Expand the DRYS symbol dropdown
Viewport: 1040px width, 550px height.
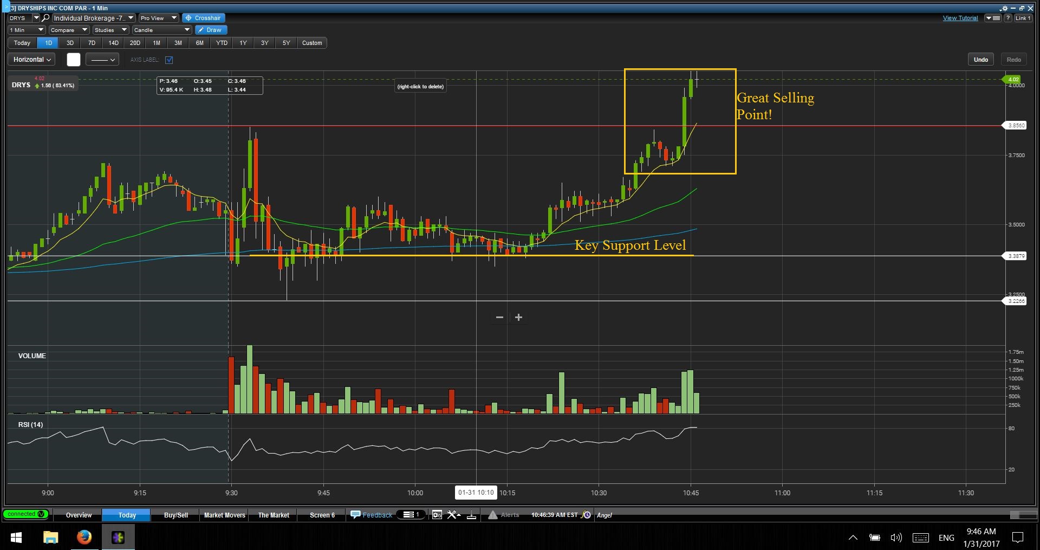pyautogui.click(x=36, y=18)
